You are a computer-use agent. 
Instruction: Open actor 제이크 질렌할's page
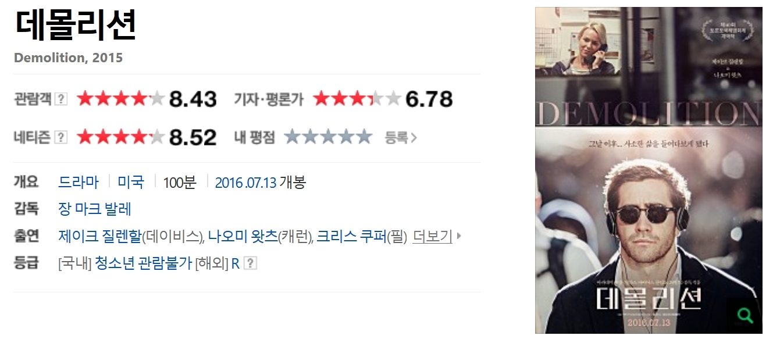point(100,236)
